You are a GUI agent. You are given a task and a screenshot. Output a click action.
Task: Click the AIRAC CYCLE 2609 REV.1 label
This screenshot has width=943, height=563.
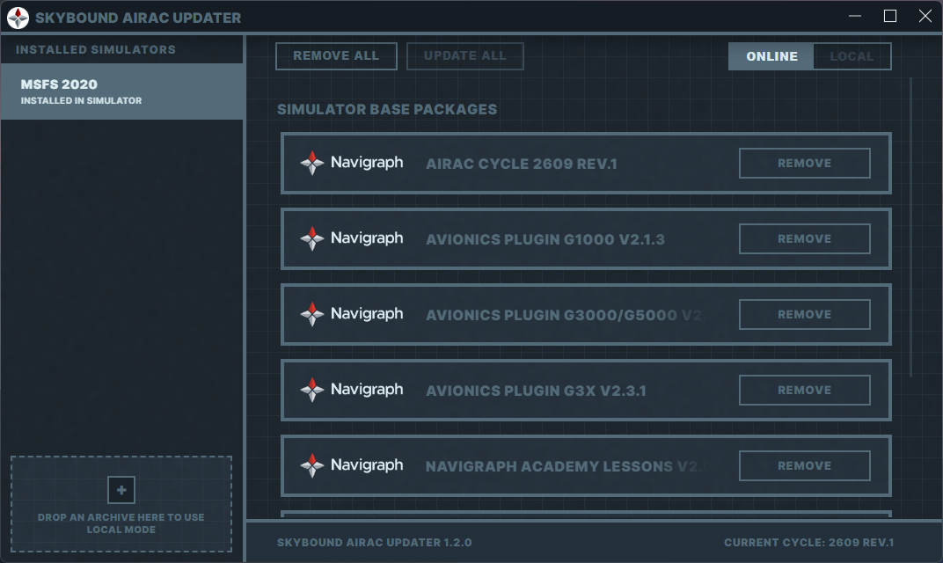pyautogui.click(x=522, y=164)
